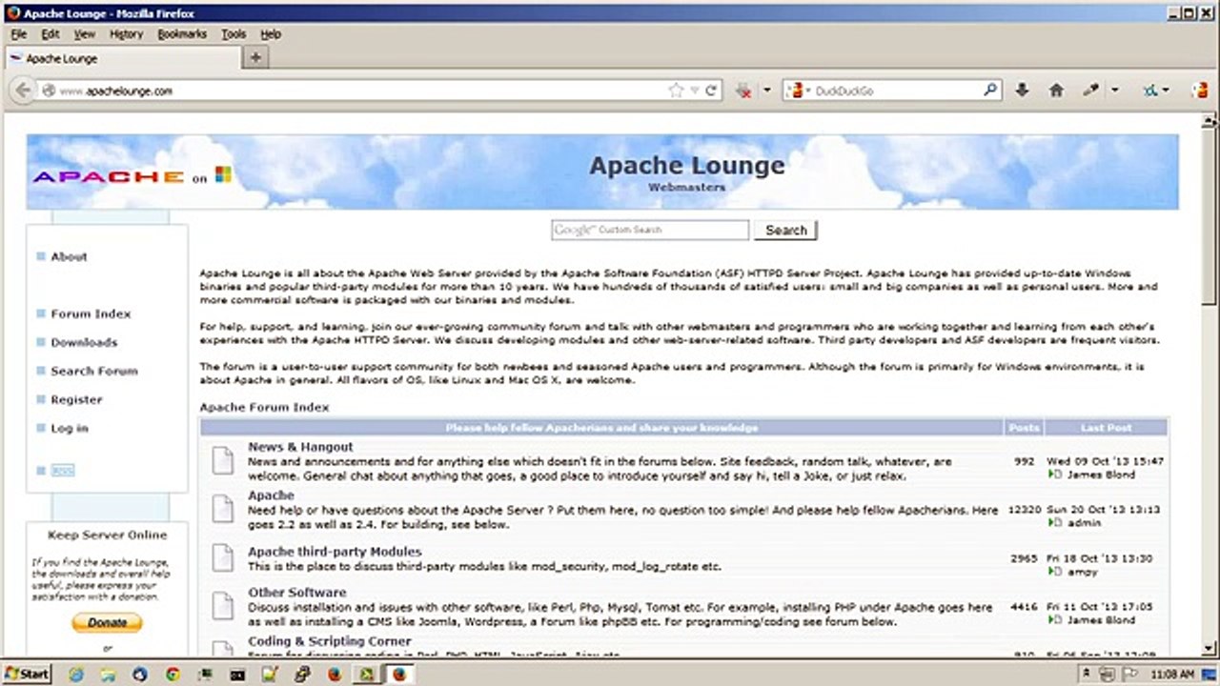Image resolution: width=1220 pixels, height=686 pixels.
Task: Open the Windows Start button
Action: 26,674
